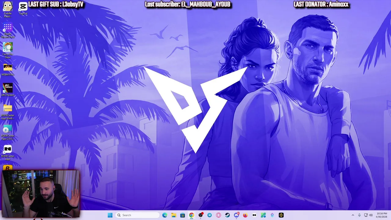
Task: Select the RODECaster App (2.0.1... installer icon
Action: point(8,132)
